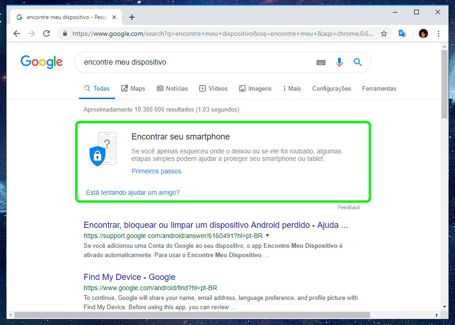Screen dimensions: 455x325
Task: Bookmark this page with the star icon
Action: tap(384, 34)
